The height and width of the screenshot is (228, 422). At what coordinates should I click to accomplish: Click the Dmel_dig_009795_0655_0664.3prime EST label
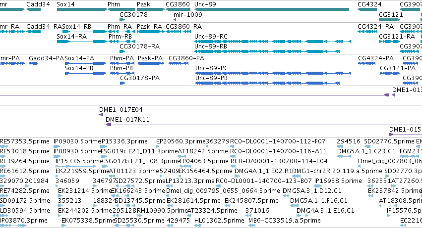click(x=223, y=191)
